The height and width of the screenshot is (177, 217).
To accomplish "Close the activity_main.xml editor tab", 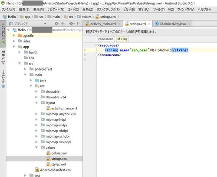I will 119,24.
